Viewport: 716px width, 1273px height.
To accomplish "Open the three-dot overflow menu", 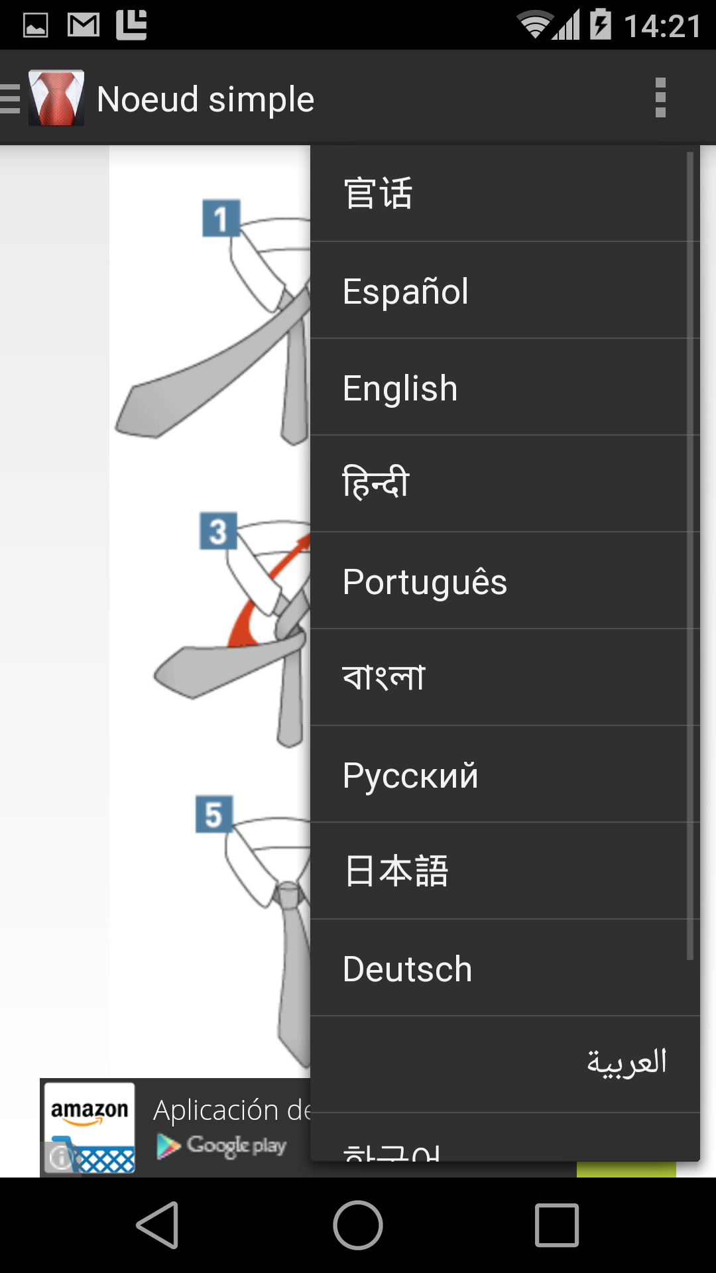I will click(x=660, y=98).
